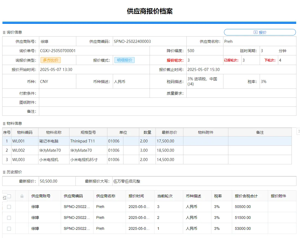The width and height of the screenshot is (300, 238).
Task: Click the 物料名称 column header
Action: click(x=54, y=132)
